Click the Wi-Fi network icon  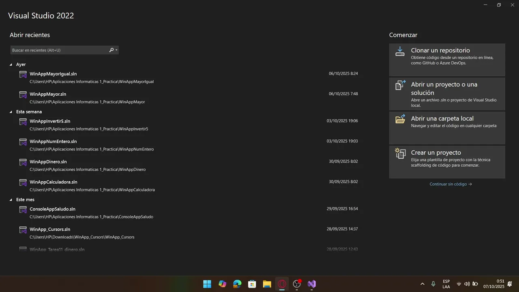459,284
